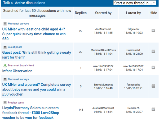Click latest poster falgelednl
The height and width of the screenshot is (121, 159).
(x=133, y=29)
